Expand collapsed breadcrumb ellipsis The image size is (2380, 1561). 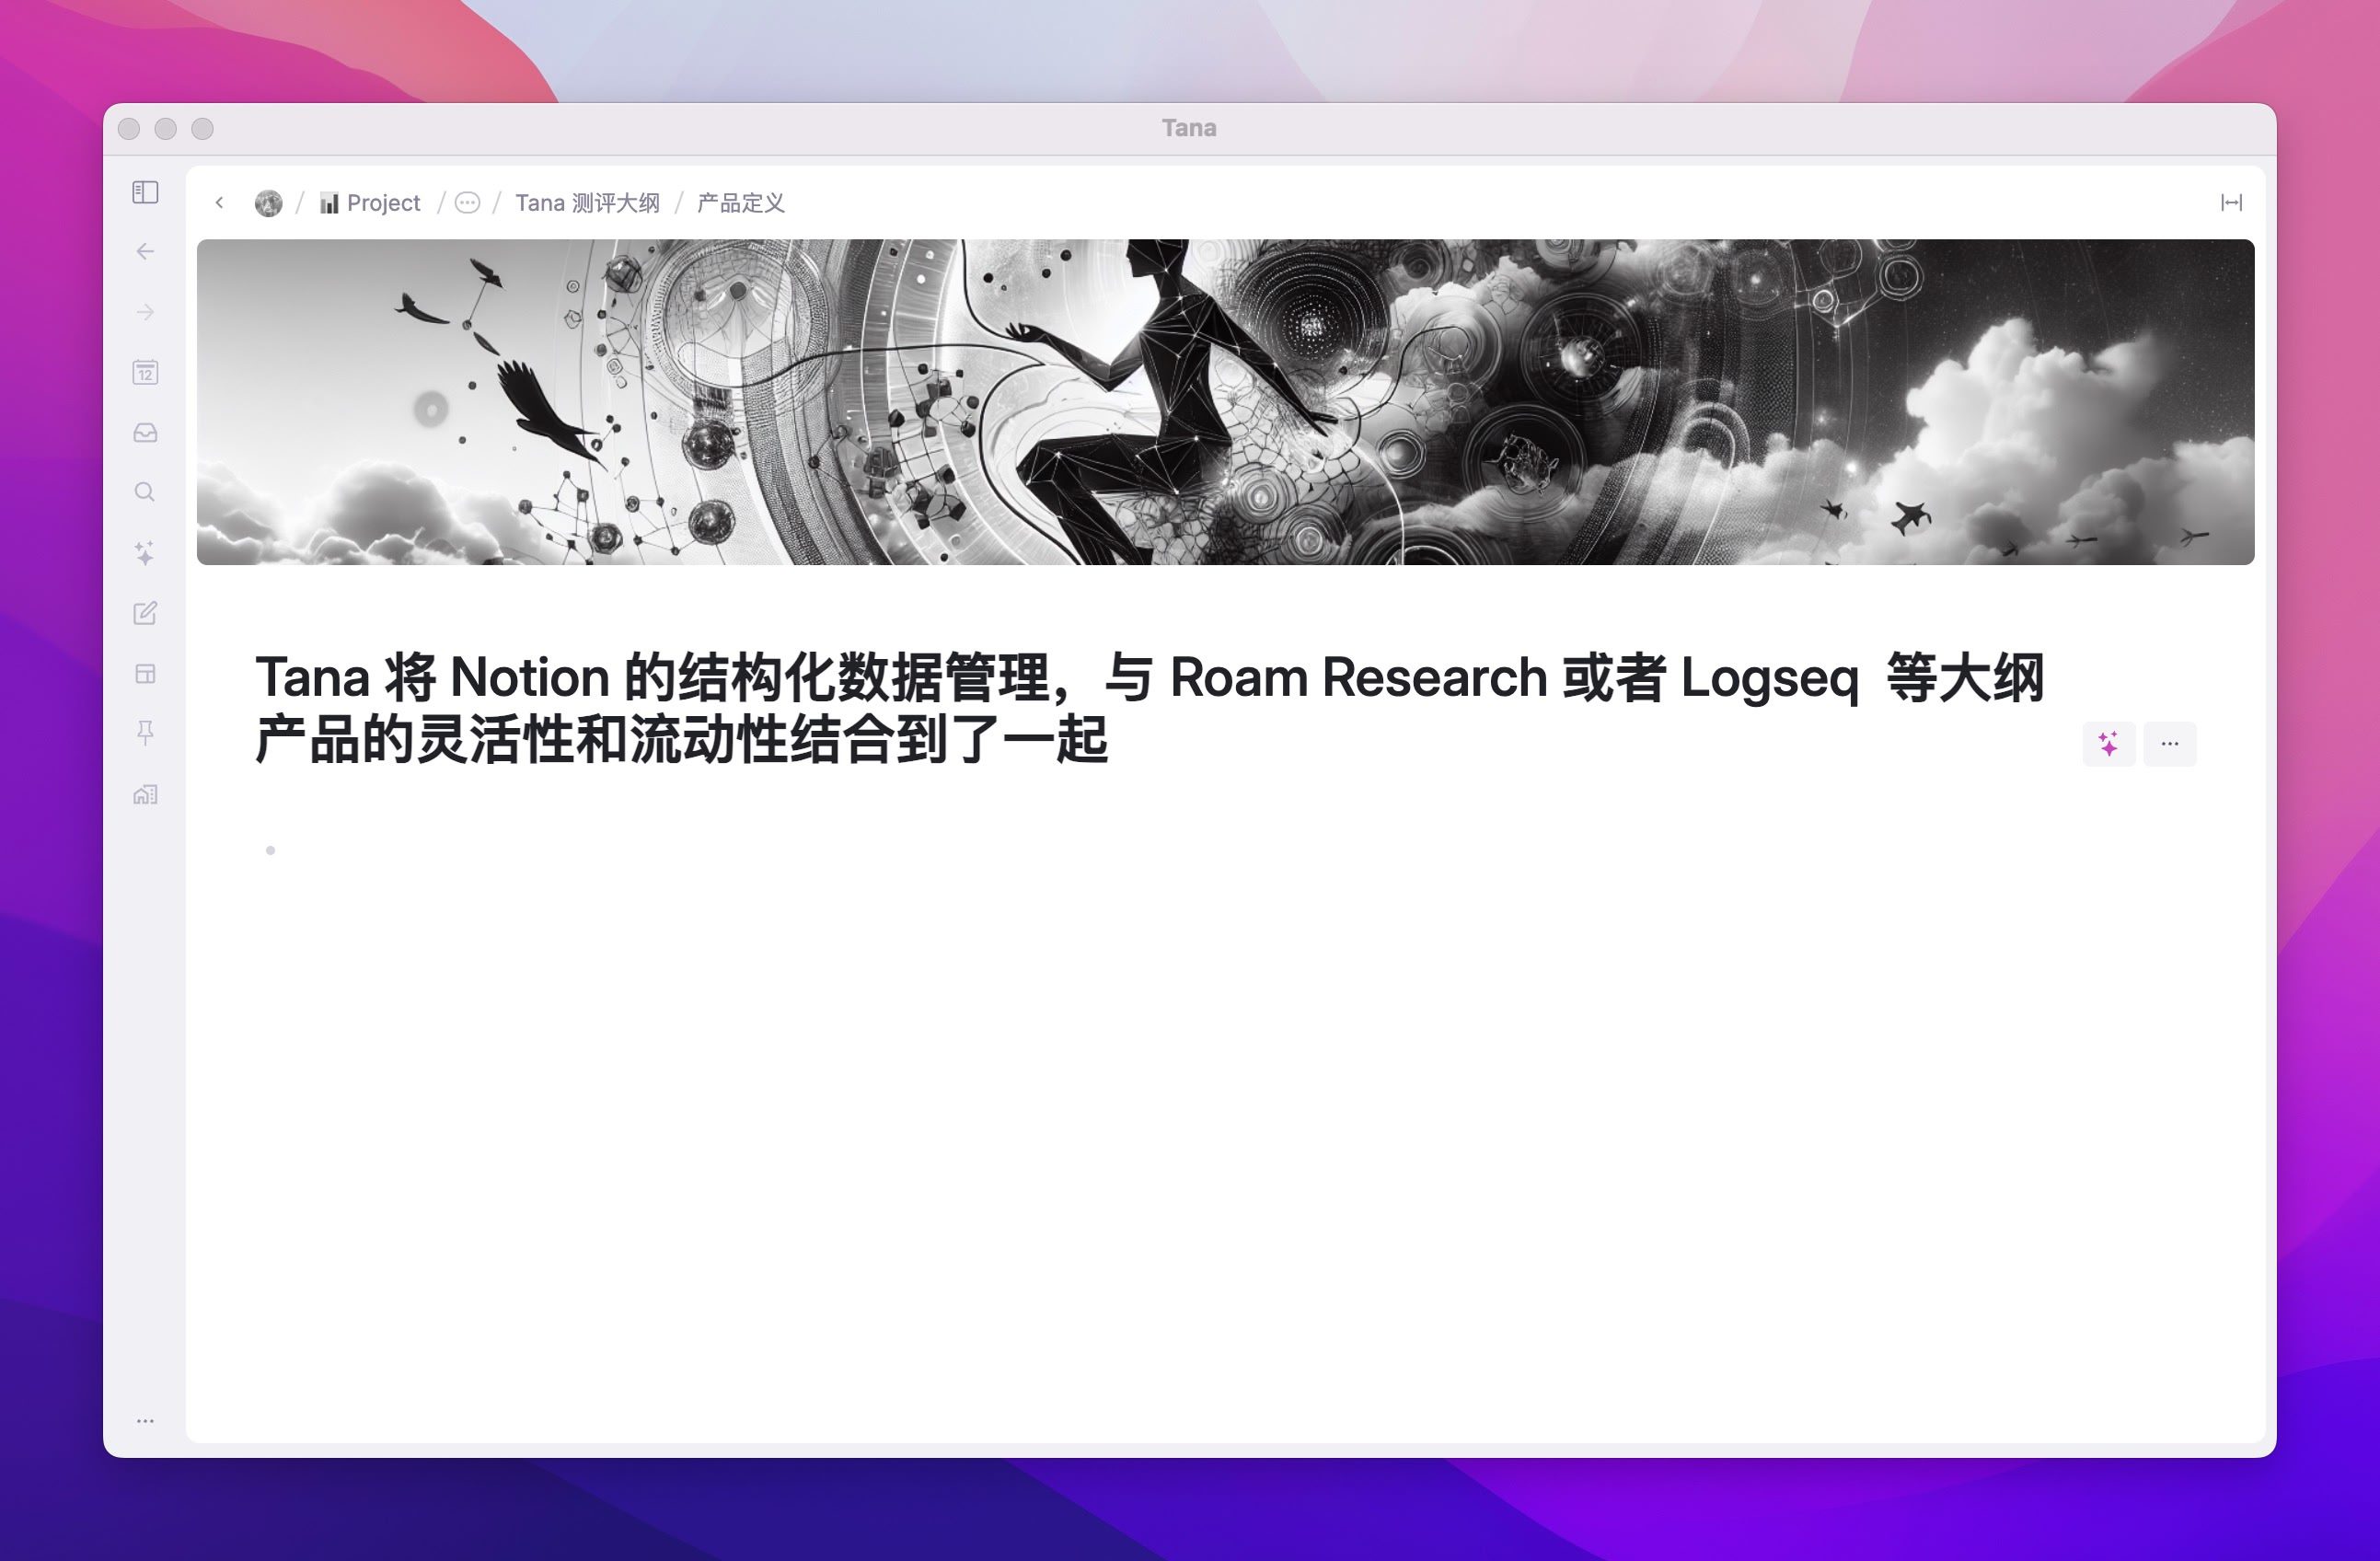point(467,203)
